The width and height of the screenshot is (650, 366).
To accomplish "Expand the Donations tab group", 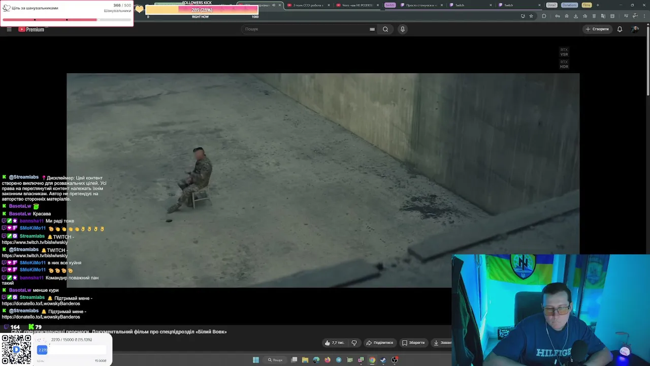I will click(x=569, y=5).
